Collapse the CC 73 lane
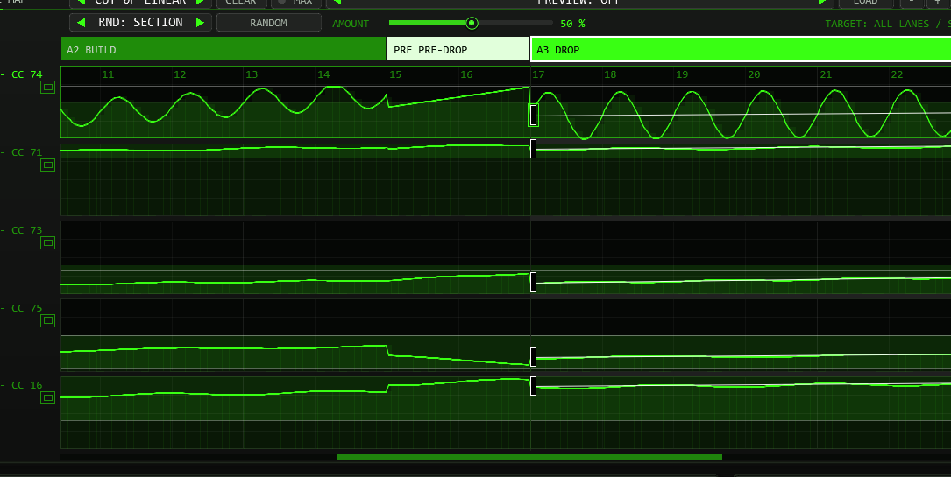The image size is (951, 477). point(3,230)
